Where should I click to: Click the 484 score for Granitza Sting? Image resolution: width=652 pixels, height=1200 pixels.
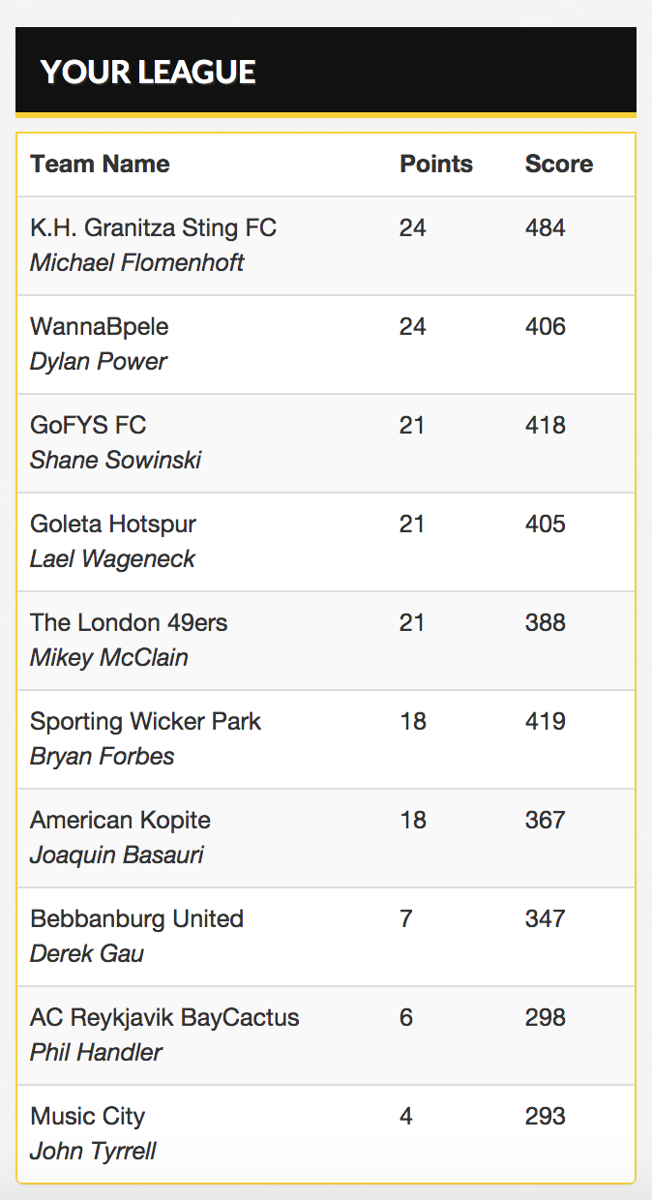[546, 228]
